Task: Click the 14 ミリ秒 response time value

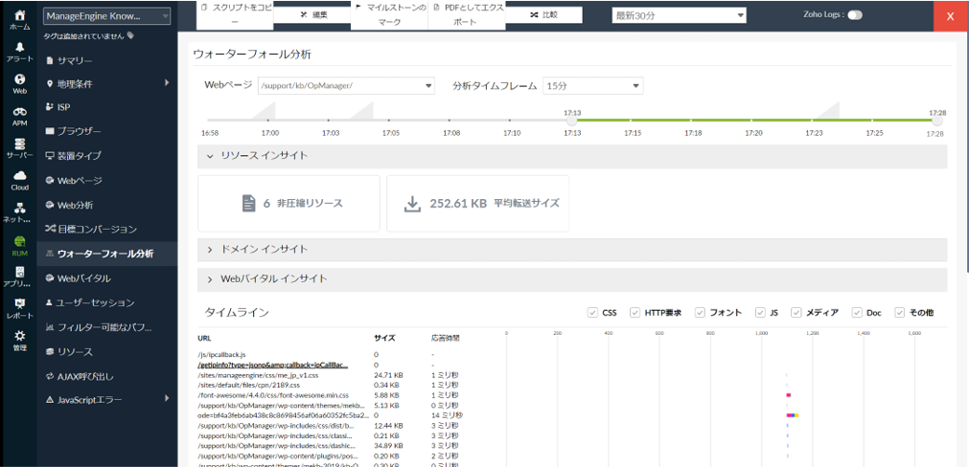Action: pyautogui.click(x=447, y=415)
